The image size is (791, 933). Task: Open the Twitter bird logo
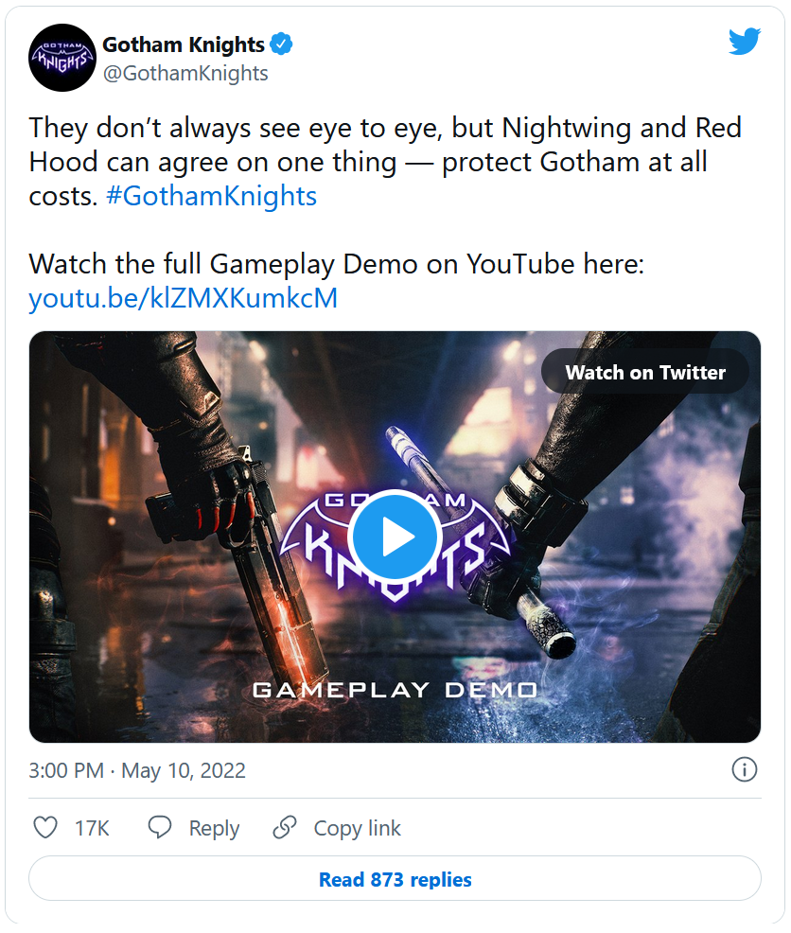point(745,42)
